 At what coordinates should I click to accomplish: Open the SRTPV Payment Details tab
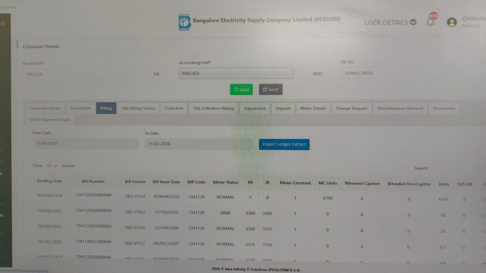click(x=50, y=120)
